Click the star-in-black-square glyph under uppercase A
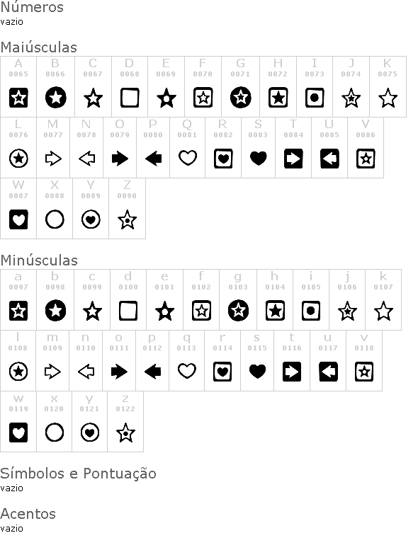 coord(18,98)
